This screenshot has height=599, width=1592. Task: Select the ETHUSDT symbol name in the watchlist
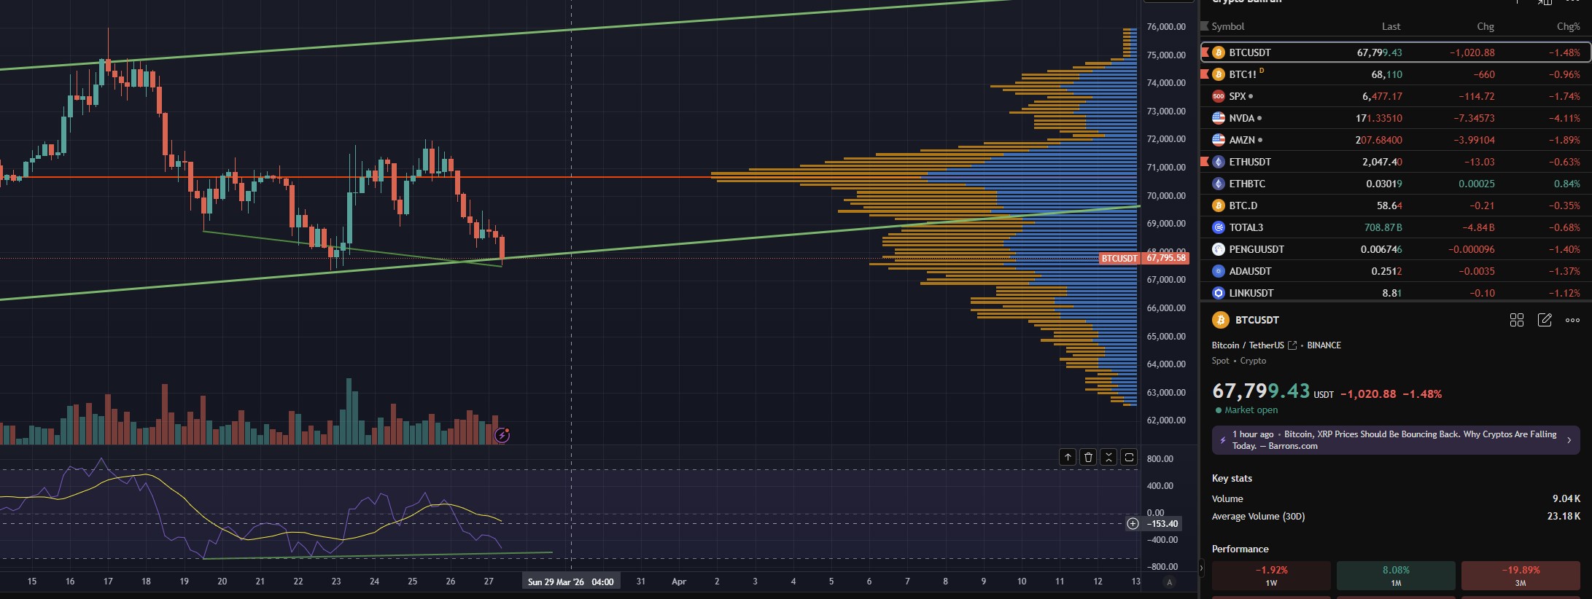pyautogui.click(x=1250, y=162)
